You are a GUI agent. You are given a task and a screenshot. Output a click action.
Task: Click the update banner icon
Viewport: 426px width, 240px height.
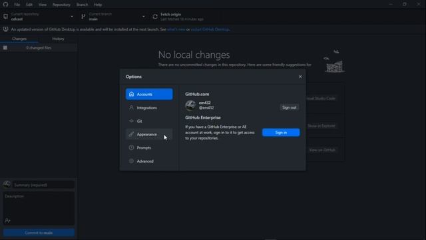click(x=5, y=29)
